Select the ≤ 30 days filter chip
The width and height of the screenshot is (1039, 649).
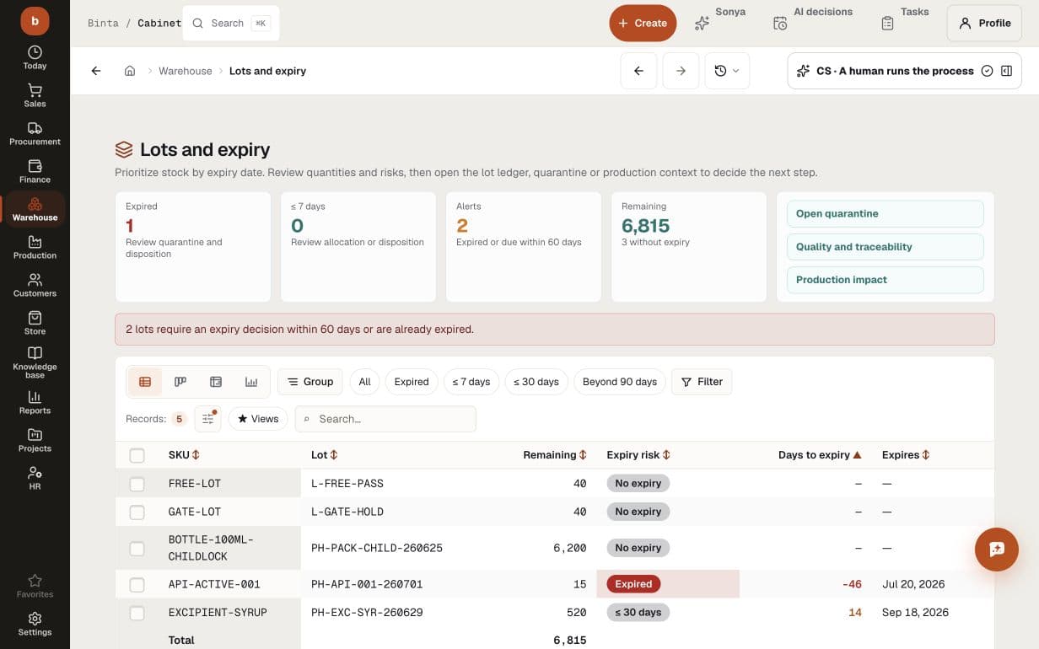click(536, 382)
